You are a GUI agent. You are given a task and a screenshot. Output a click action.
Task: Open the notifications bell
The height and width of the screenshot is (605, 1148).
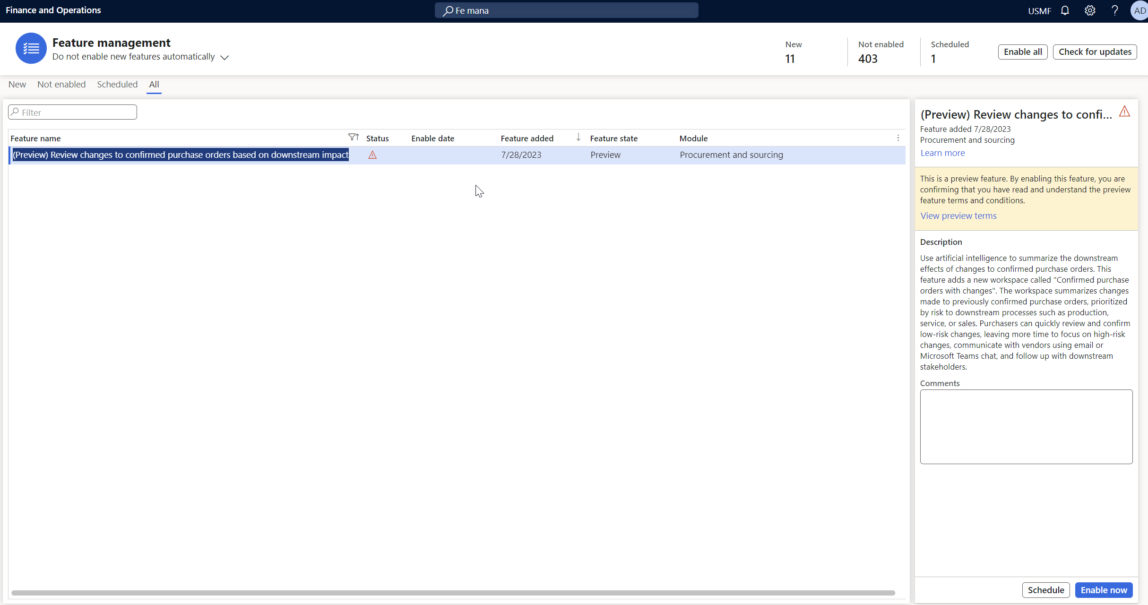(x=1065, y=10)
